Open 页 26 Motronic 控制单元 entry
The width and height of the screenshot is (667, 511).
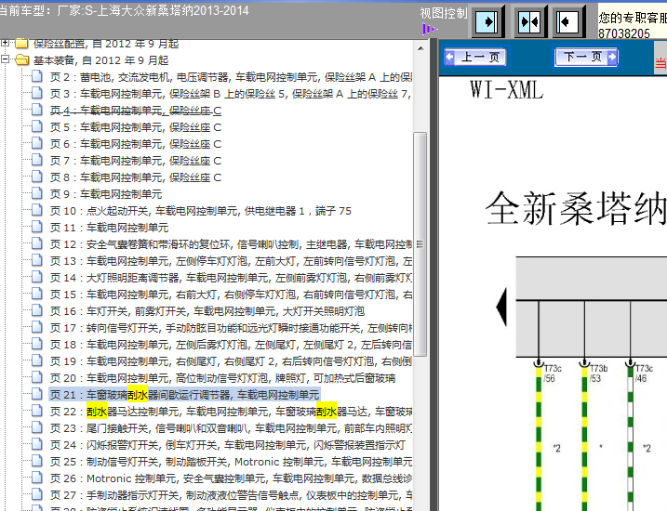coord(231,478)
